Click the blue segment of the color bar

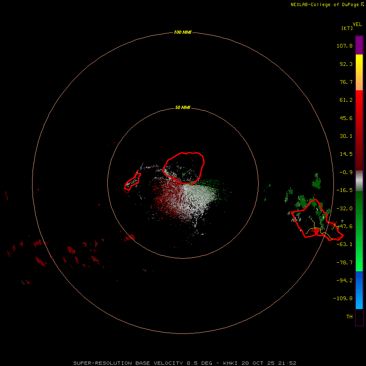359,290
